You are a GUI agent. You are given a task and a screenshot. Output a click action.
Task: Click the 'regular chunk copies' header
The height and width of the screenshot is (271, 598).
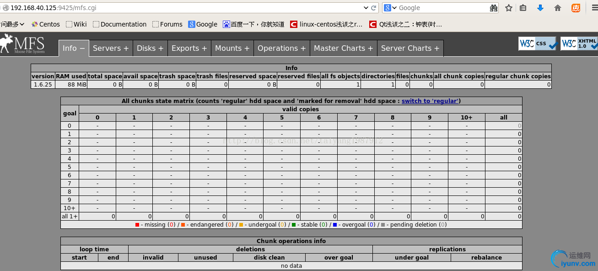tap(518, 76)
